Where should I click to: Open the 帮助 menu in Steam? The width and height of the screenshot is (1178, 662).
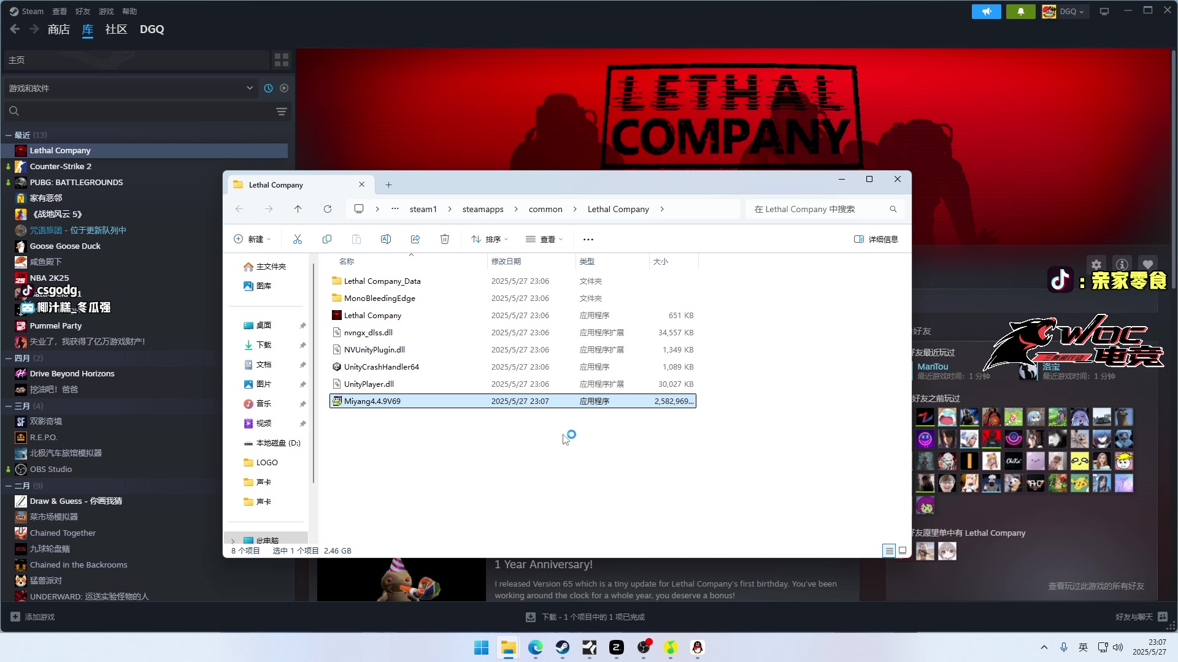pos(129,11)
